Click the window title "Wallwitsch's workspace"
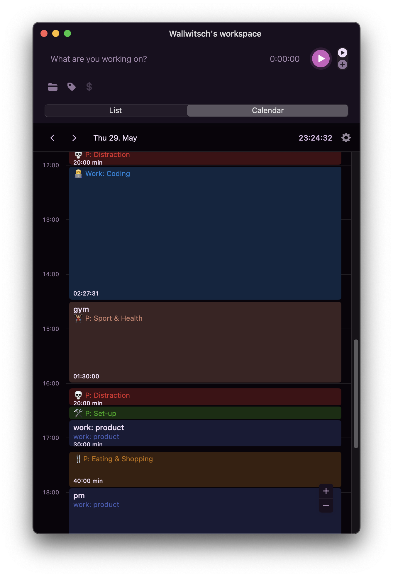This screenshot has width=393, height=577. [x=215, y=34]
